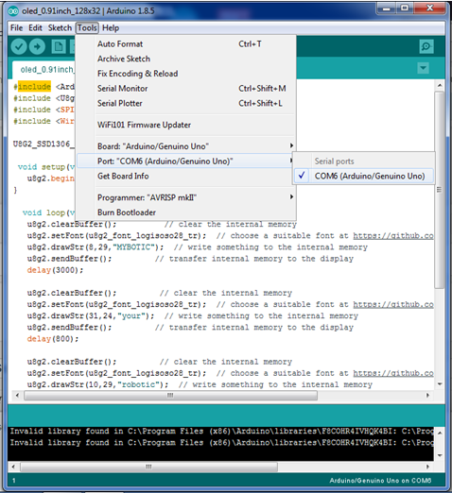
Task: Expand the Board submenu
Action: (186, 146)
